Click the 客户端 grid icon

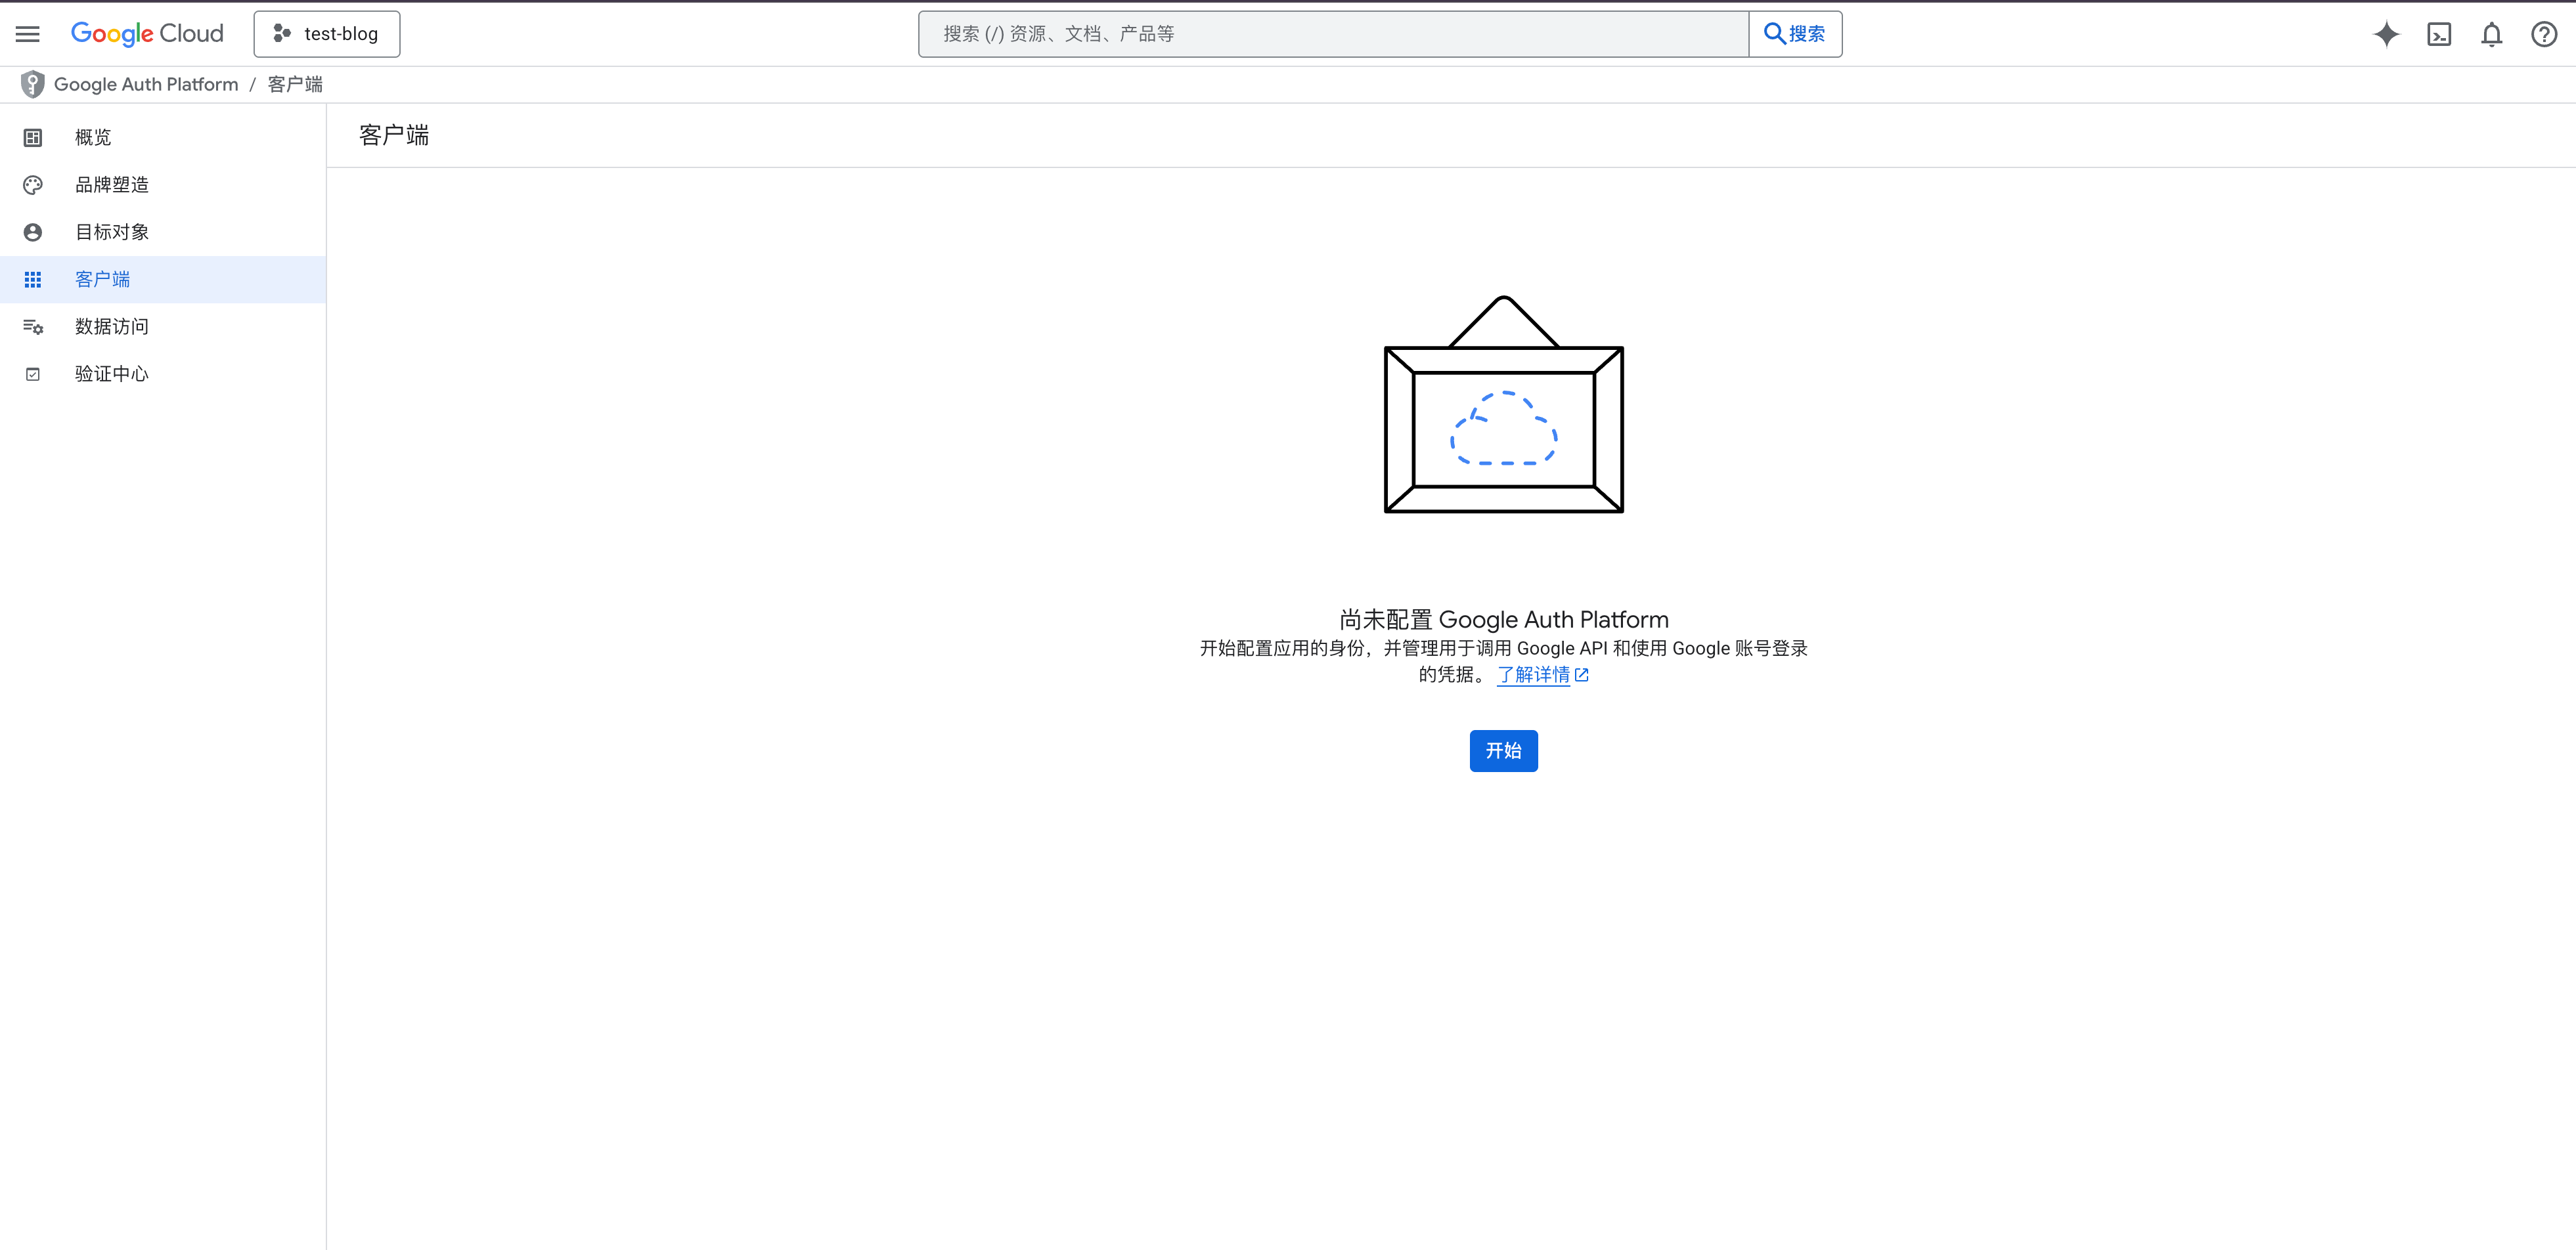[33, 280]
